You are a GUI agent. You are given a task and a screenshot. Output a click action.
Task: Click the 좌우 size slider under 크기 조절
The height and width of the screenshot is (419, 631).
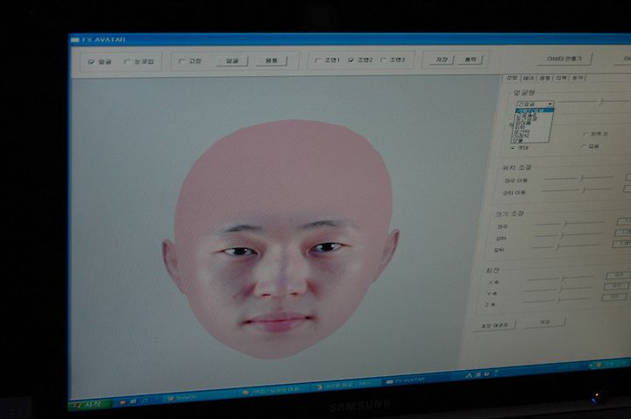pyautogui.click(x=570, y=223)
